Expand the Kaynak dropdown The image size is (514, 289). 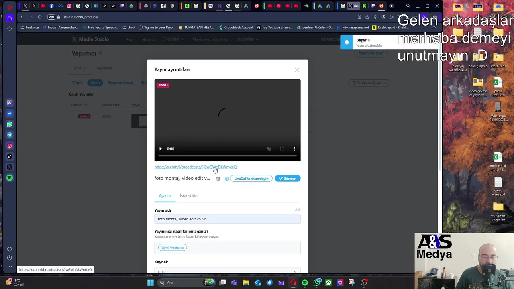coord(227,271)
